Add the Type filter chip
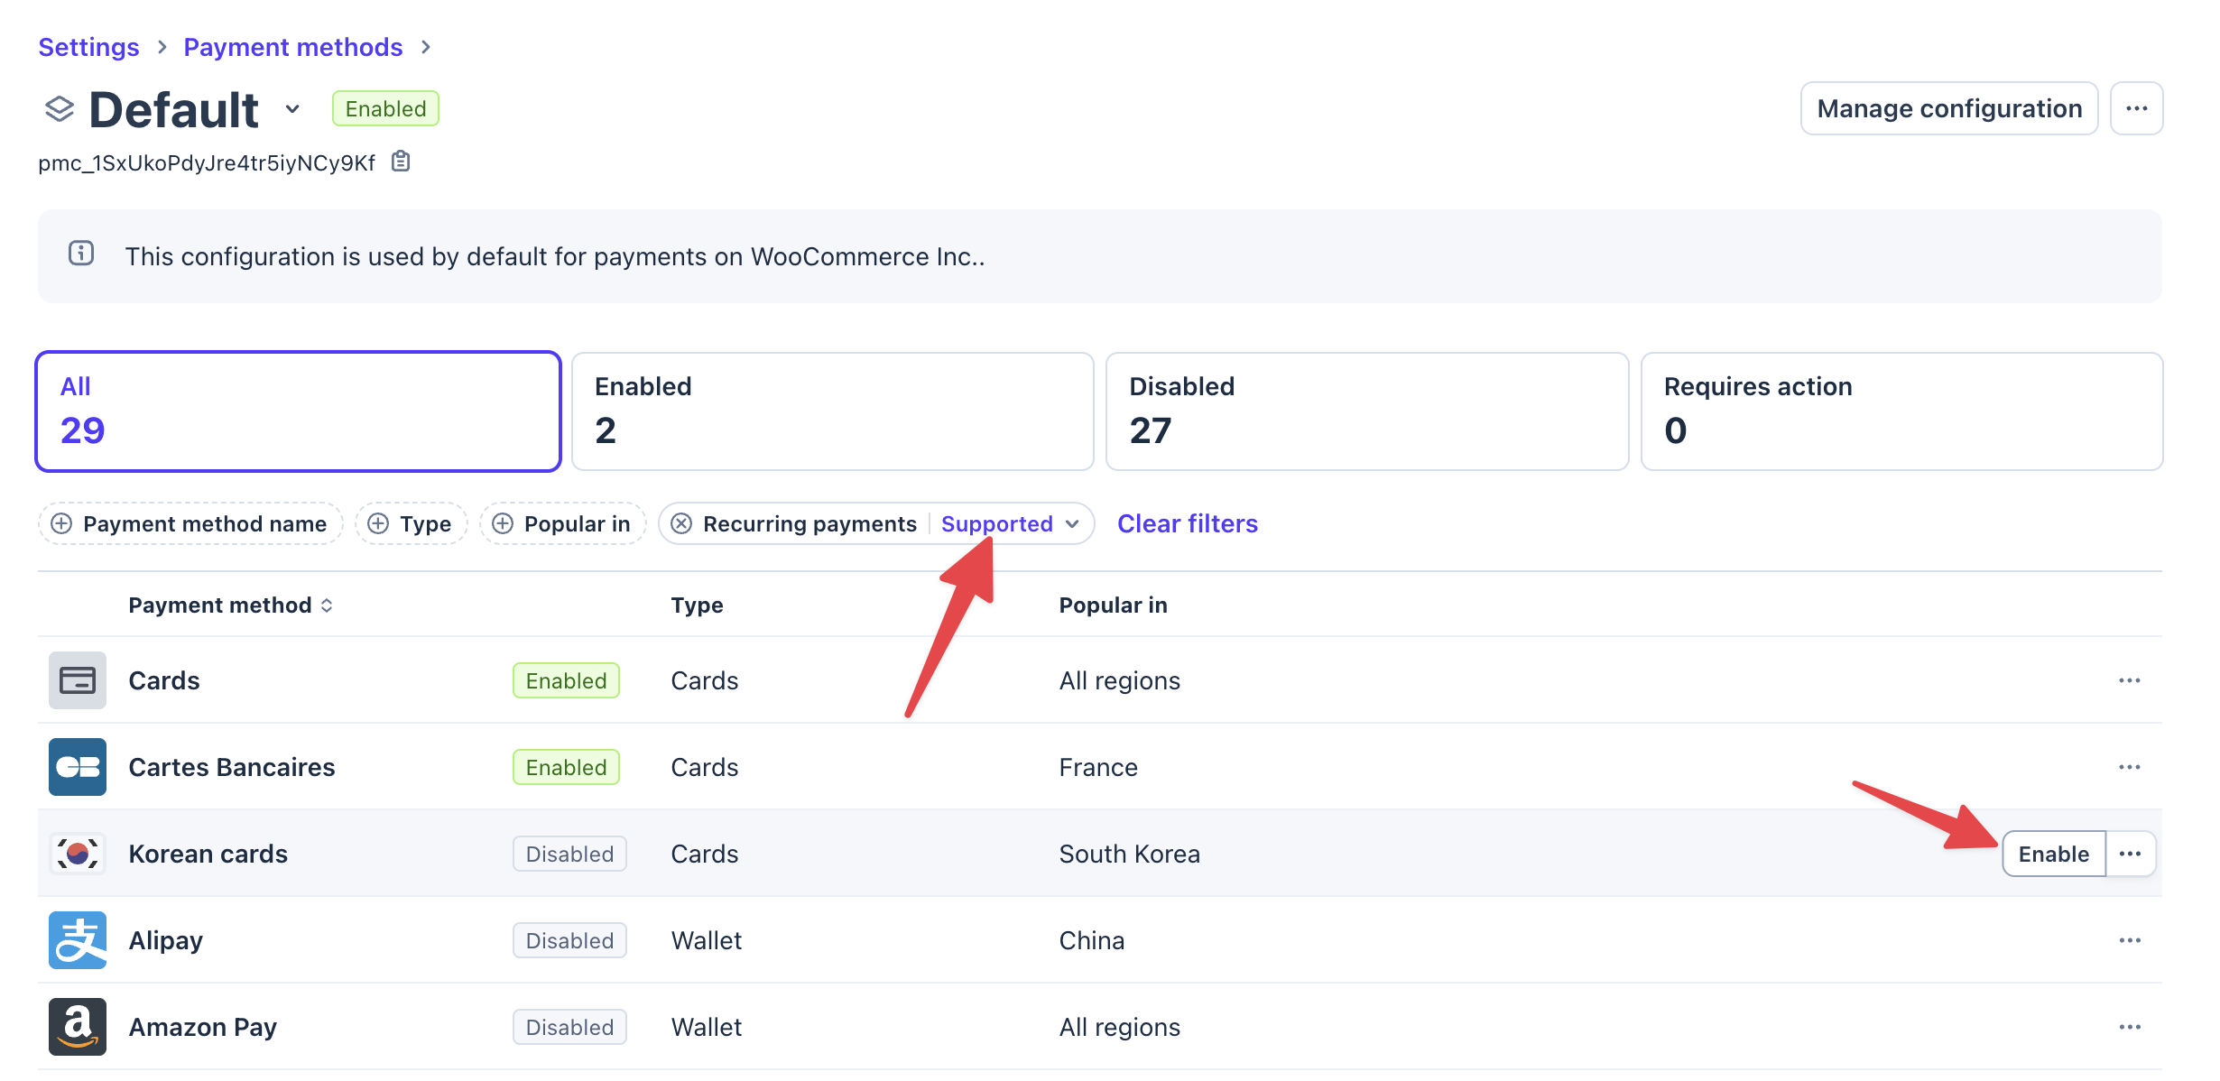This screenshot has height=1081, width=2220. coord(411,524)
